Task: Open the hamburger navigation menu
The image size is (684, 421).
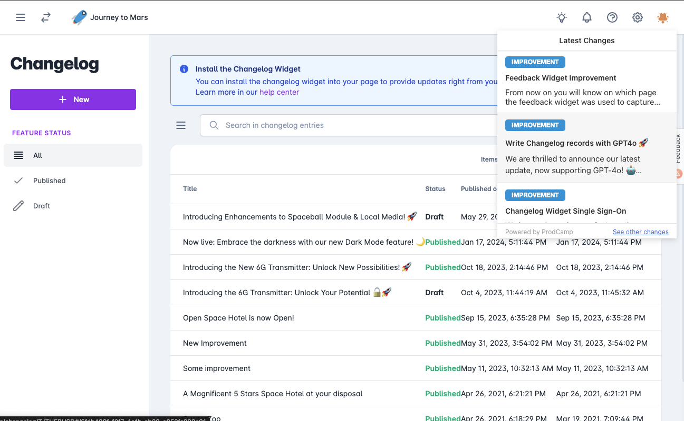Action: (21, 17)
